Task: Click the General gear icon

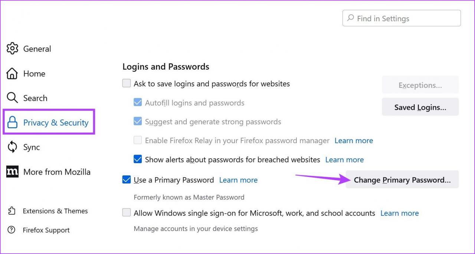Action: (x=12, y=49)
